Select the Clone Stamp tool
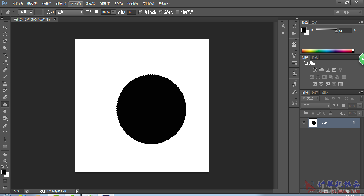Image resolution: width=364 pixels, height=196 pixels. tap(5, 84)
